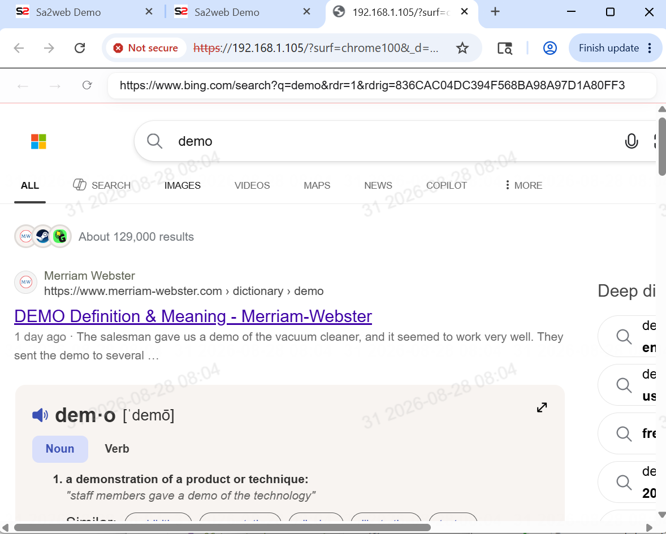Click the merriam-webster.com dictionary breadcrumb URL
The width and height of the screenshot is (666, 534).
[x=184, y=291]
